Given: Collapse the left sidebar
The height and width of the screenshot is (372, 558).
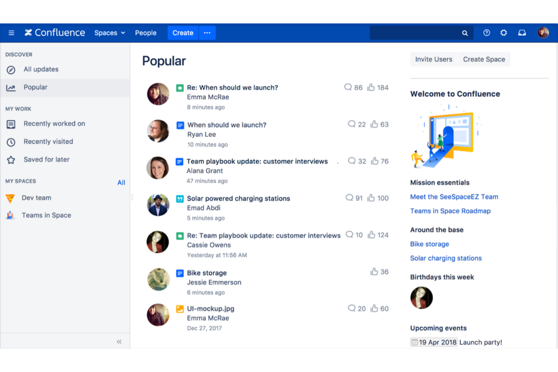Looking at the screenshot, I should pyautogui.click(x=119, y=341).
